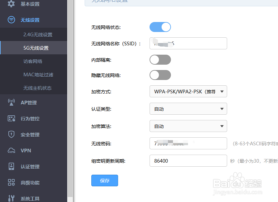Screen dimensions: 278x202
Task: Click the 无线网络状态 label
Action: point(106,27)
